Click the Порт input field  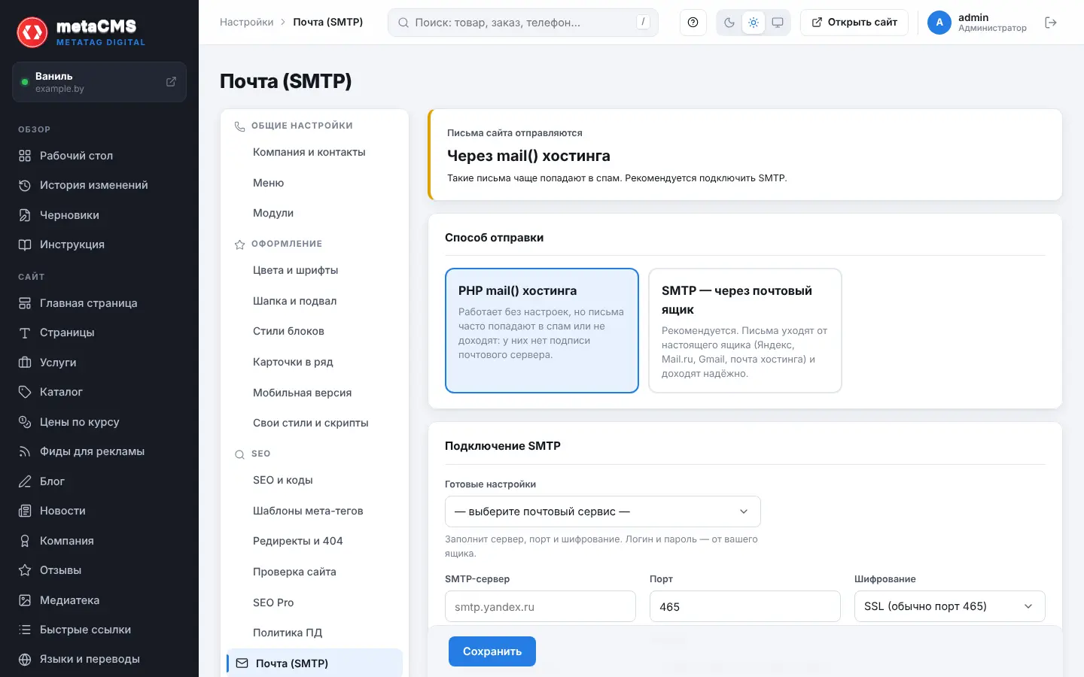point(745,606)
